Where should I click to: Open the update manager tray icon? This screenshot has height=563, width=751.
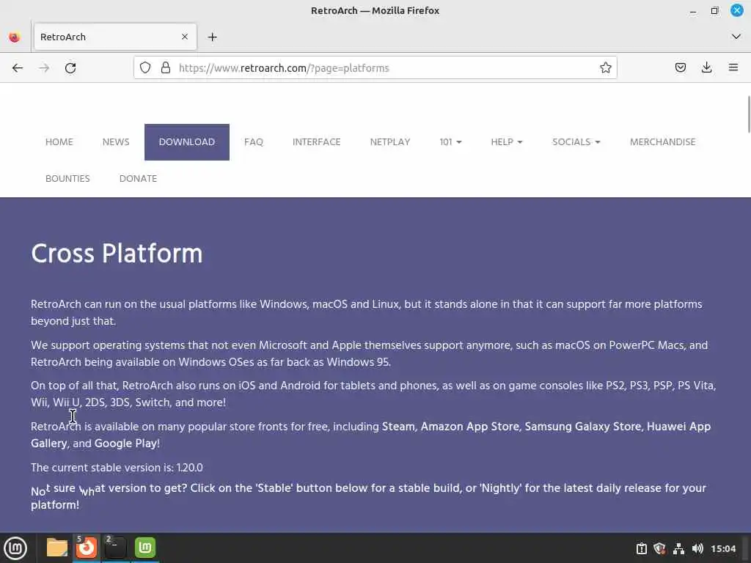point(641,548)
